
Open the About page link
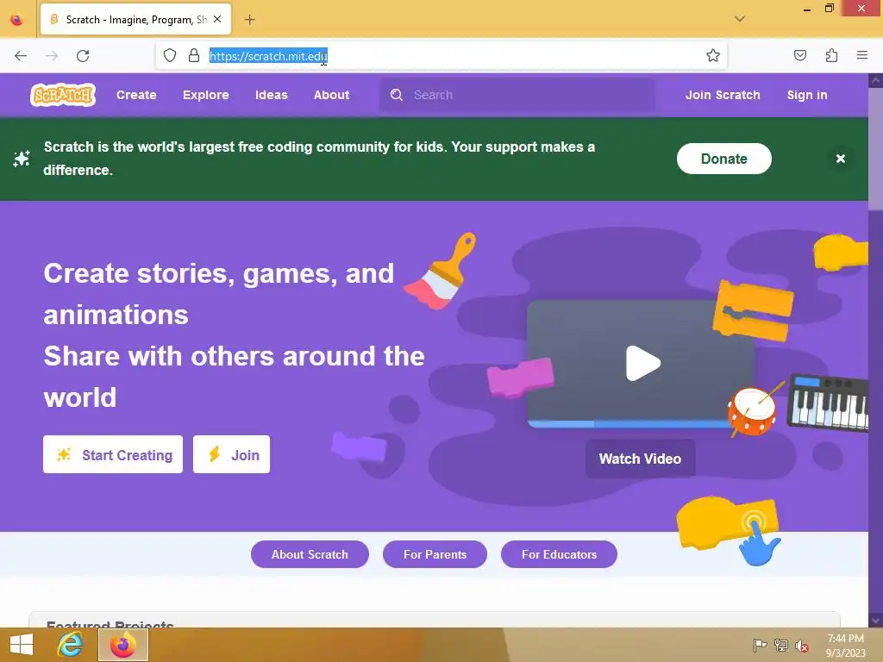[331, 95]
